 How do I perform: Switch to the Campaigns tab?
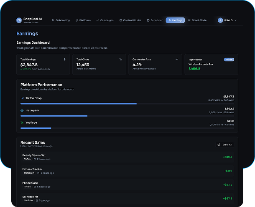105,20
